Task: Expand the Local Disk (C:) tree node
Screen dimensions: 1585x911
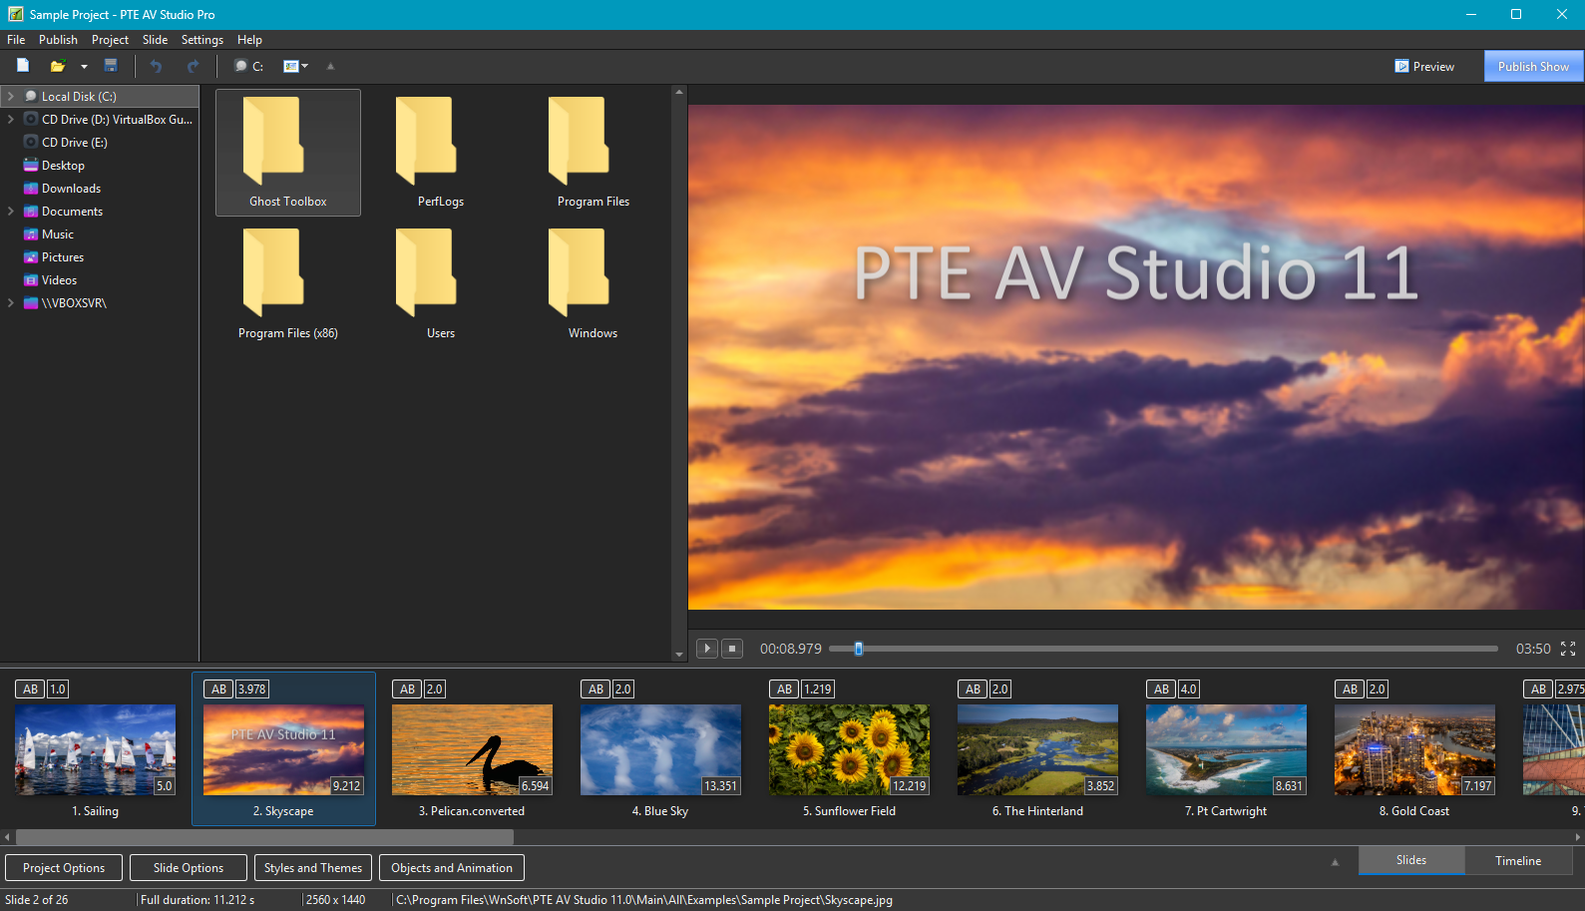Action: (x=11, y=97)
